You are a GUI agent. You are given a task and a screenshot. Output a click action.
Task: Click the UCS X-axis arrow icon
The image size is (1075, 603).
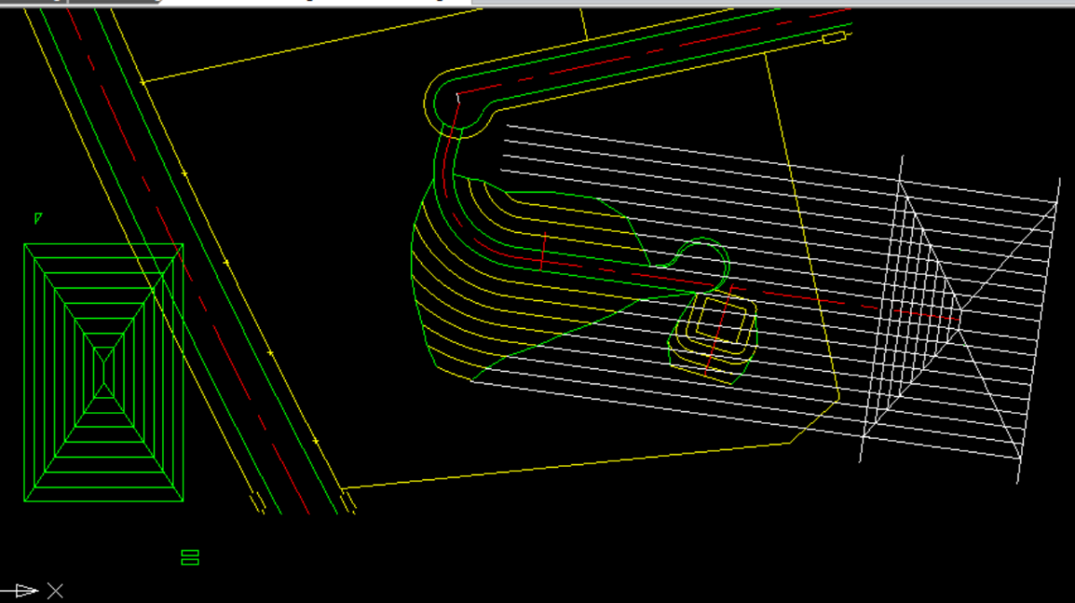(x=20, y=590)
